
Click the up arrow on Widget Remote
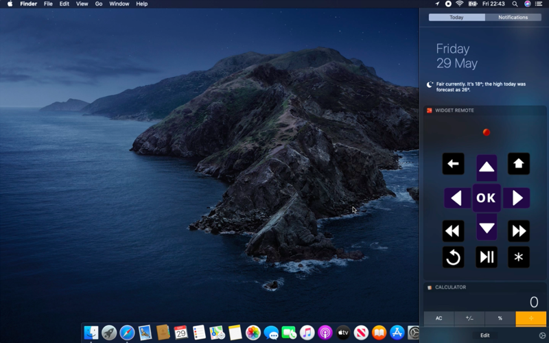tap(487, 167)
